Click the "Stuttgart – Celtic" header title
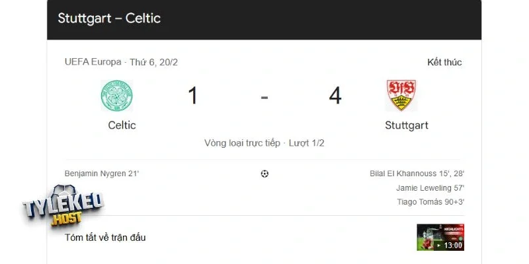529x264 pixels. pyautogui.click(x=109, y=18)
